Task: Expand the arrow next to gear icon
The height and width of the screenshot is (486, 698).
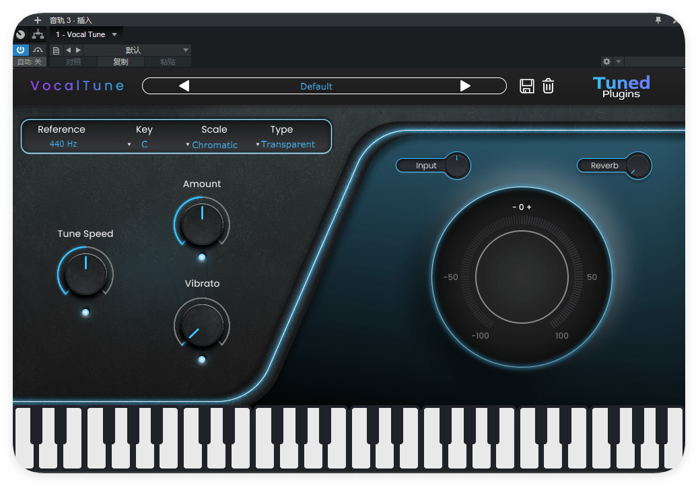Action: 619,61
